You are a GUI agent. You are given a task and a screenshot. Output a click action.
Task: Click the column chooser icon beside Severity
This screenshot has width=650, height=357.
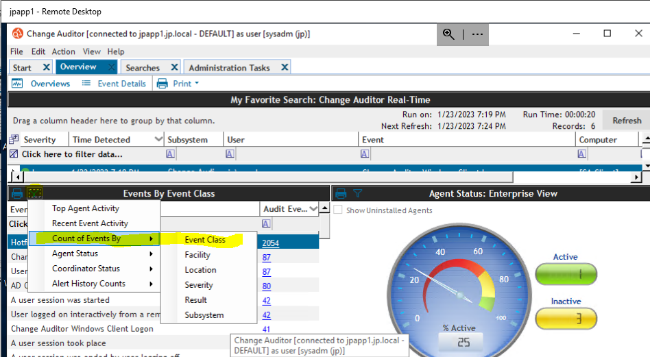click(x=14, y=140)
